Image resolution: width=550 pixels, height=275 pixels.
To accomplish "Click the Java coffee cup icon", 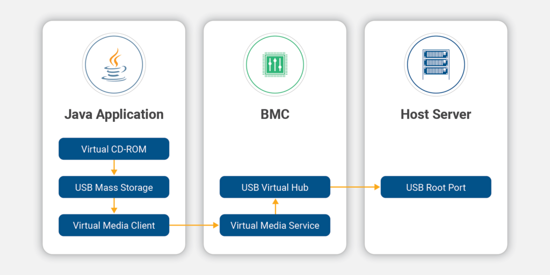I will click(114, 64).
